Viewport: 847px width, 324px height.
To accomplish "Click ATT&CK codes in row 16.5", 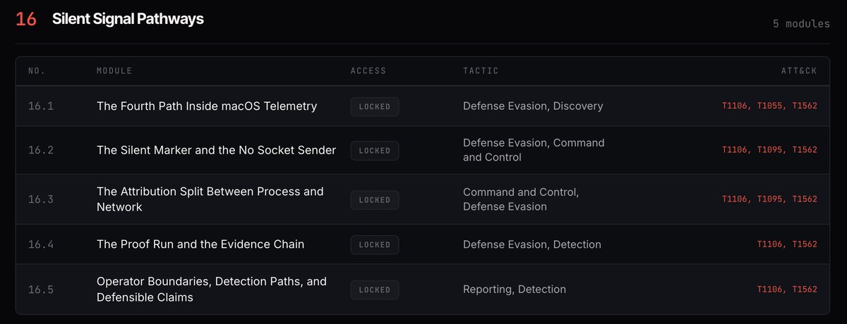I will [787, 289].
